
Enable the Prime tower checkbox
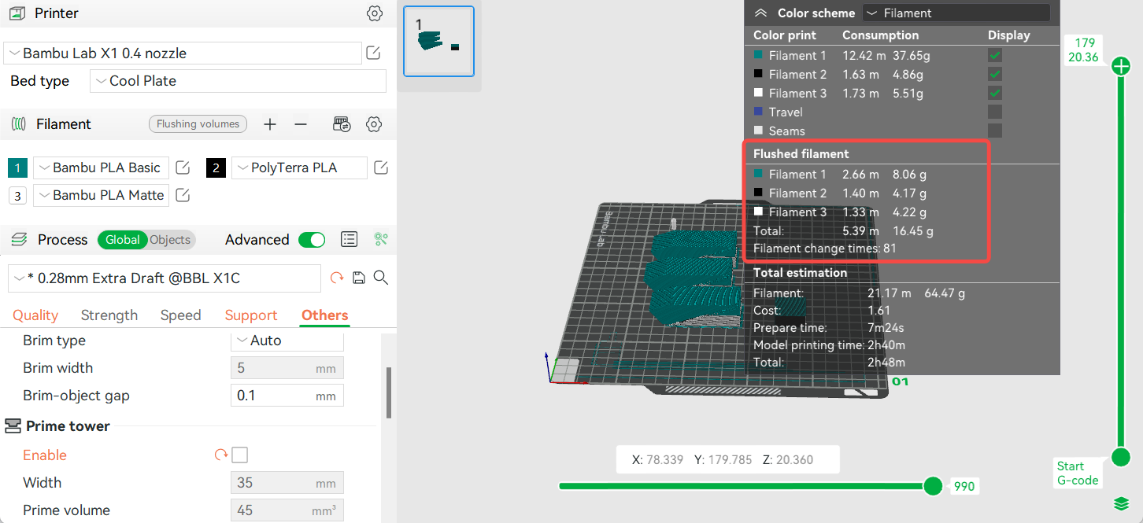pos(239,455)
